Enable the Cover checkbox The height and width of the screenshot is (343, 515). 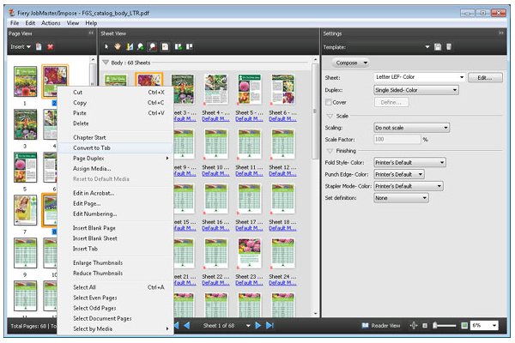329,102
